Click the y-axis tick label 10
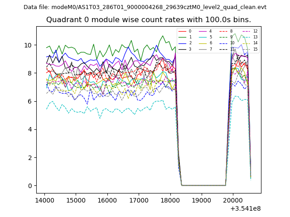 click(28, 45)
